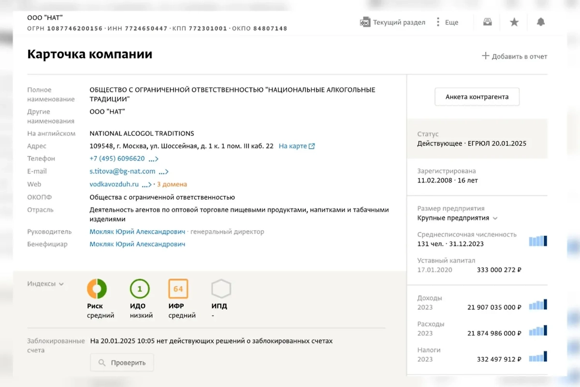
Task: Open notifications via the bell icon
Action: click(x=540, y=22)
